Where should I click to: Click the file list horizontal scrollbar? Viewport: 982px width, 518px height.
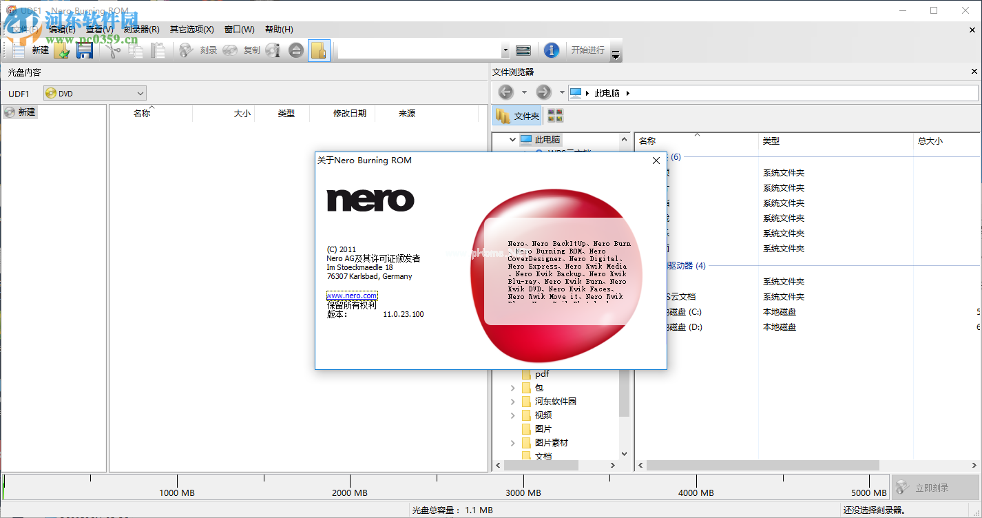click(762, 466)
